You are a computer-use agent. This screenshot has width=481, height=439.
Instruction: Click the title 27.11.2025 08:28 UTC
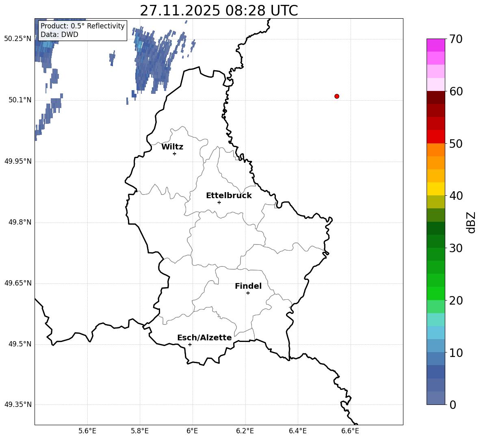pos(219,11)
